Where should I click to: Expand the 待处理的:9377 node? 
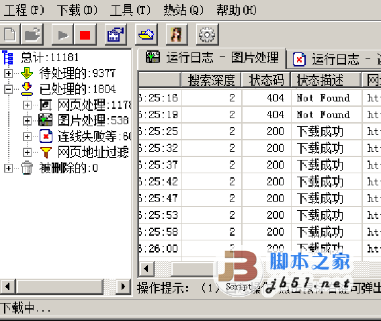[8, 73]
